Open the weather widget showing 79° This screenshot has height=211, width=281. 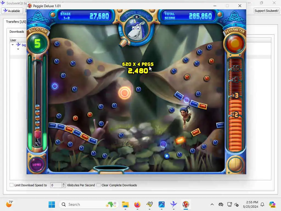coord(10,204)
